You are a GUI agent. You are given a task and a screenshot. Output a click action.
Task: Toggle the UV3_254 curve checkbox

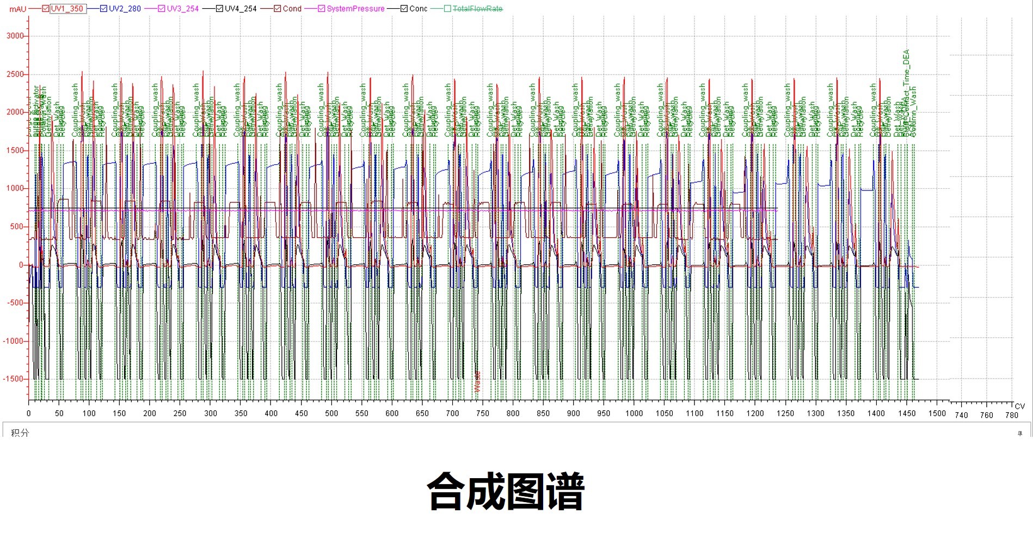click(x=162, y=9)
